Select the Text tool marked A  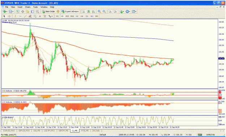tap(40, 16)
